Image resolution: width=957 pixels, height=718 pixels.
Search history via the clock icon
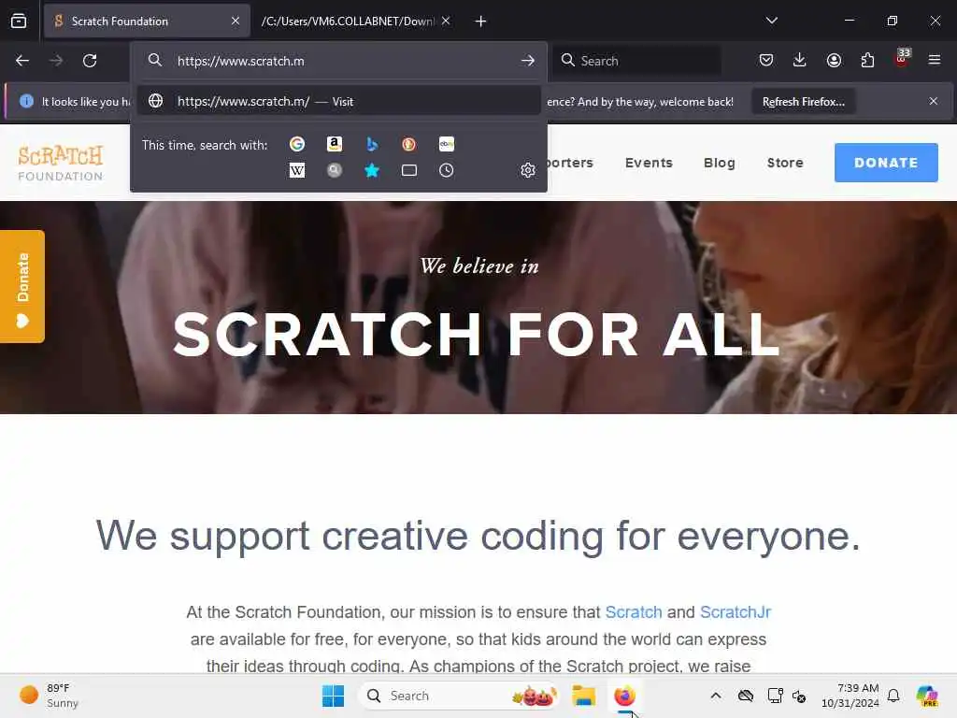tap(446, 170)
